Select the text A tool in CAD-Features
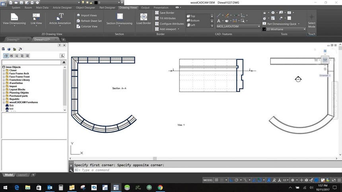This screenshot has height=192, width=342. pos(219,21)
